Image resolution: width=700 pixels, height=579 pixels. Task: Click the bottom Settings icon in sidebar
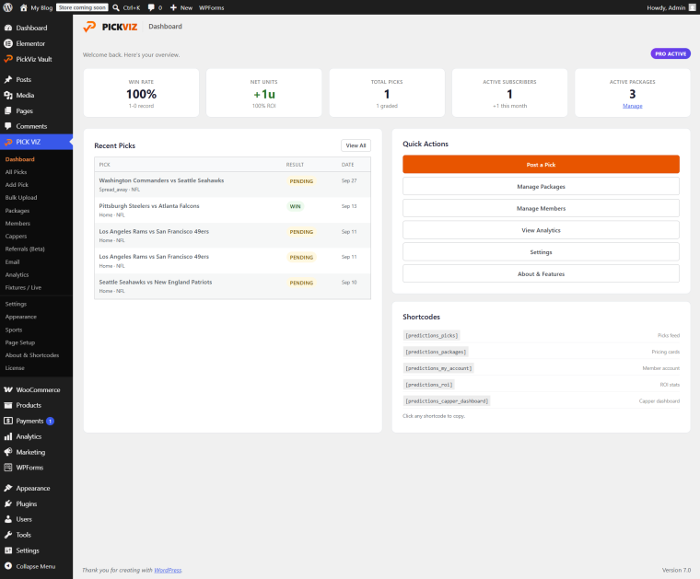8,550
